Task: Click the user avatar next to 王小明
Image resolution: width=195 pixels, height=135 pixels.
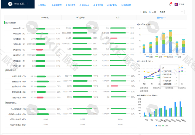Action: (x=176, y=4)
